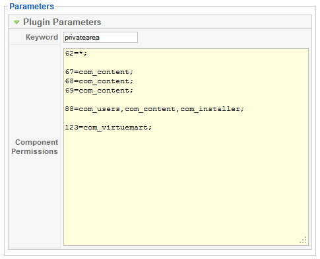Click empty header bar right of Plugin Parameters
Screen dimensions: 320x259
pyautogui.click(x=205, y=22)
